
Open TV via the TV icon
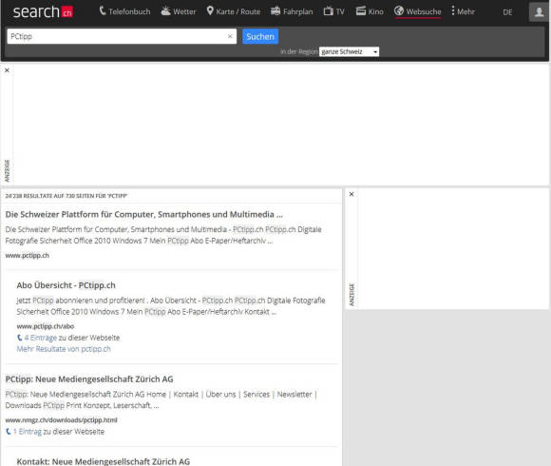click(328, 11)
